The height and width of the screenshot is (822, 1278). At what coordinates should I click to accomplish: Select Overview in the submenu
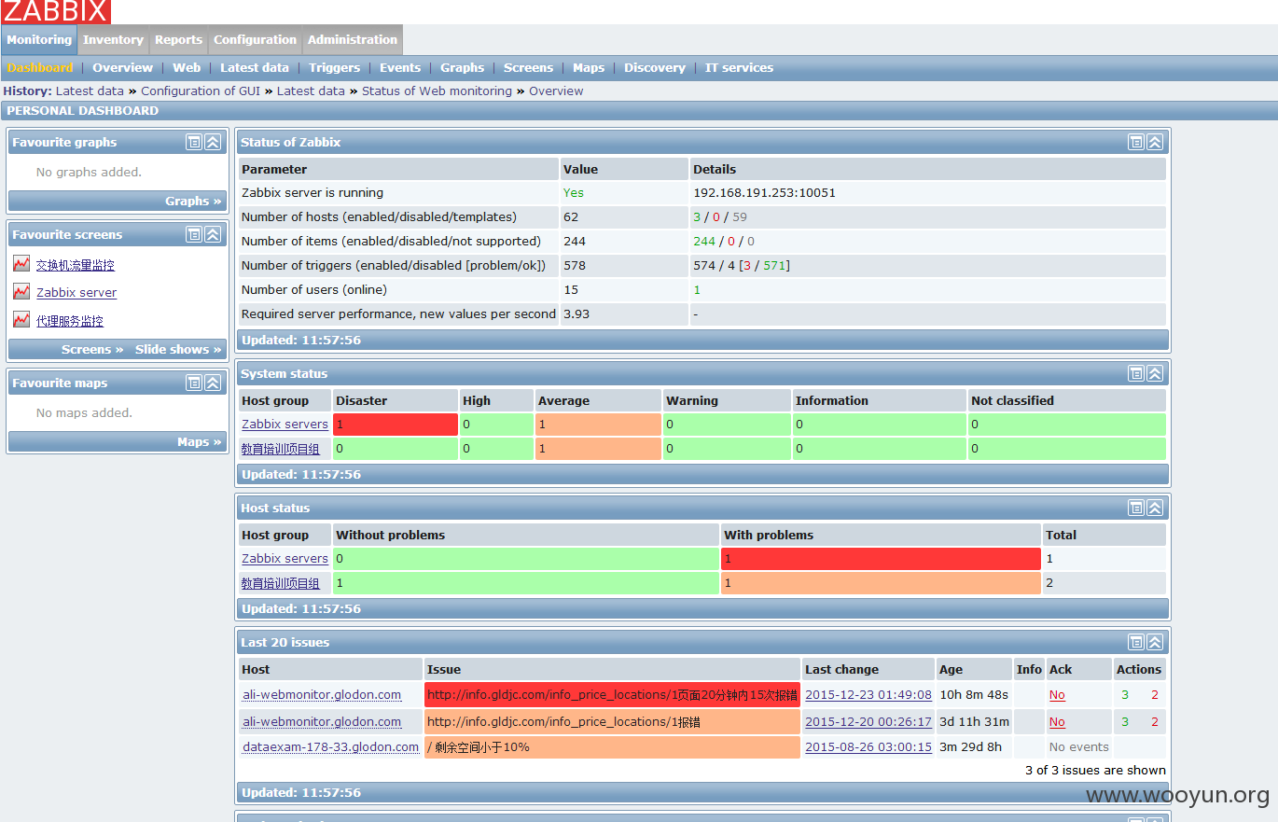click(x=122, y=67)
